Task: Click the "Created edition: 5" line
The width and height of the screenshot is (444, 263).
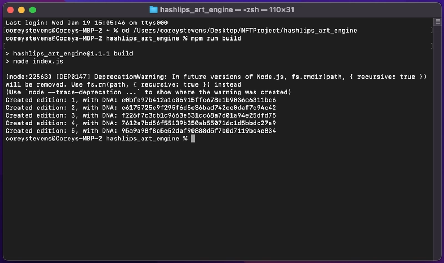Action: [140, 131]
